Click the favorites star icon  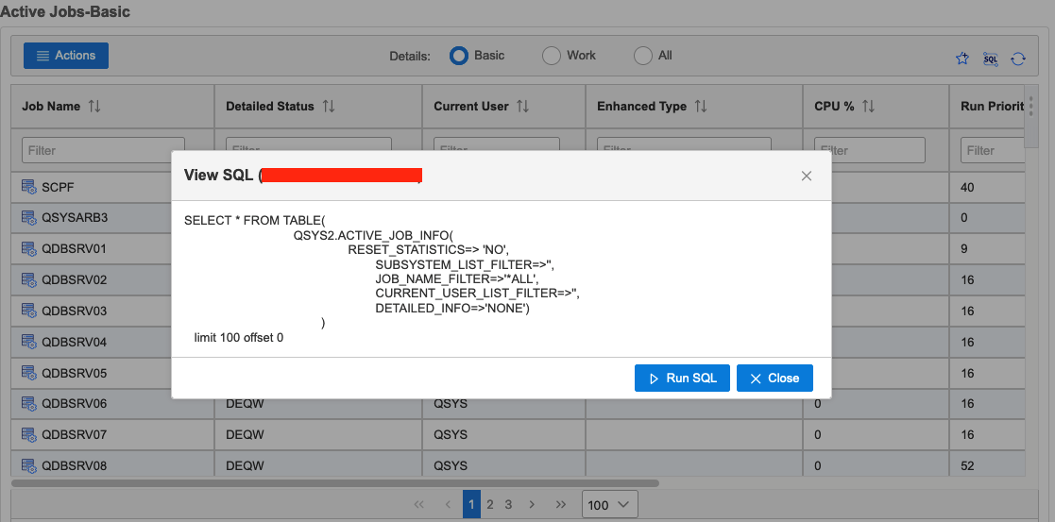pyautogui.click(x=962, y=59)
